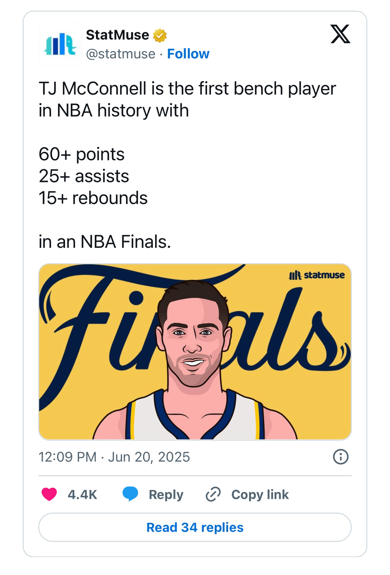Open the tweet info circle icon
This screenshot has width=390, height=575.
point(340,456)
